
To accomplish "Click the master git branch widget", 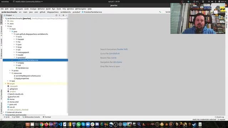I will (222, 119).
